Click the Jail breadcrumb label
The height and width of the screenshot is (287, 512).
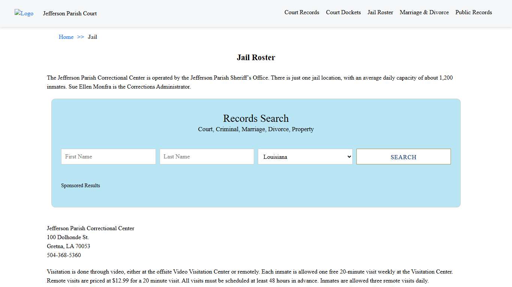pos(92,37)
